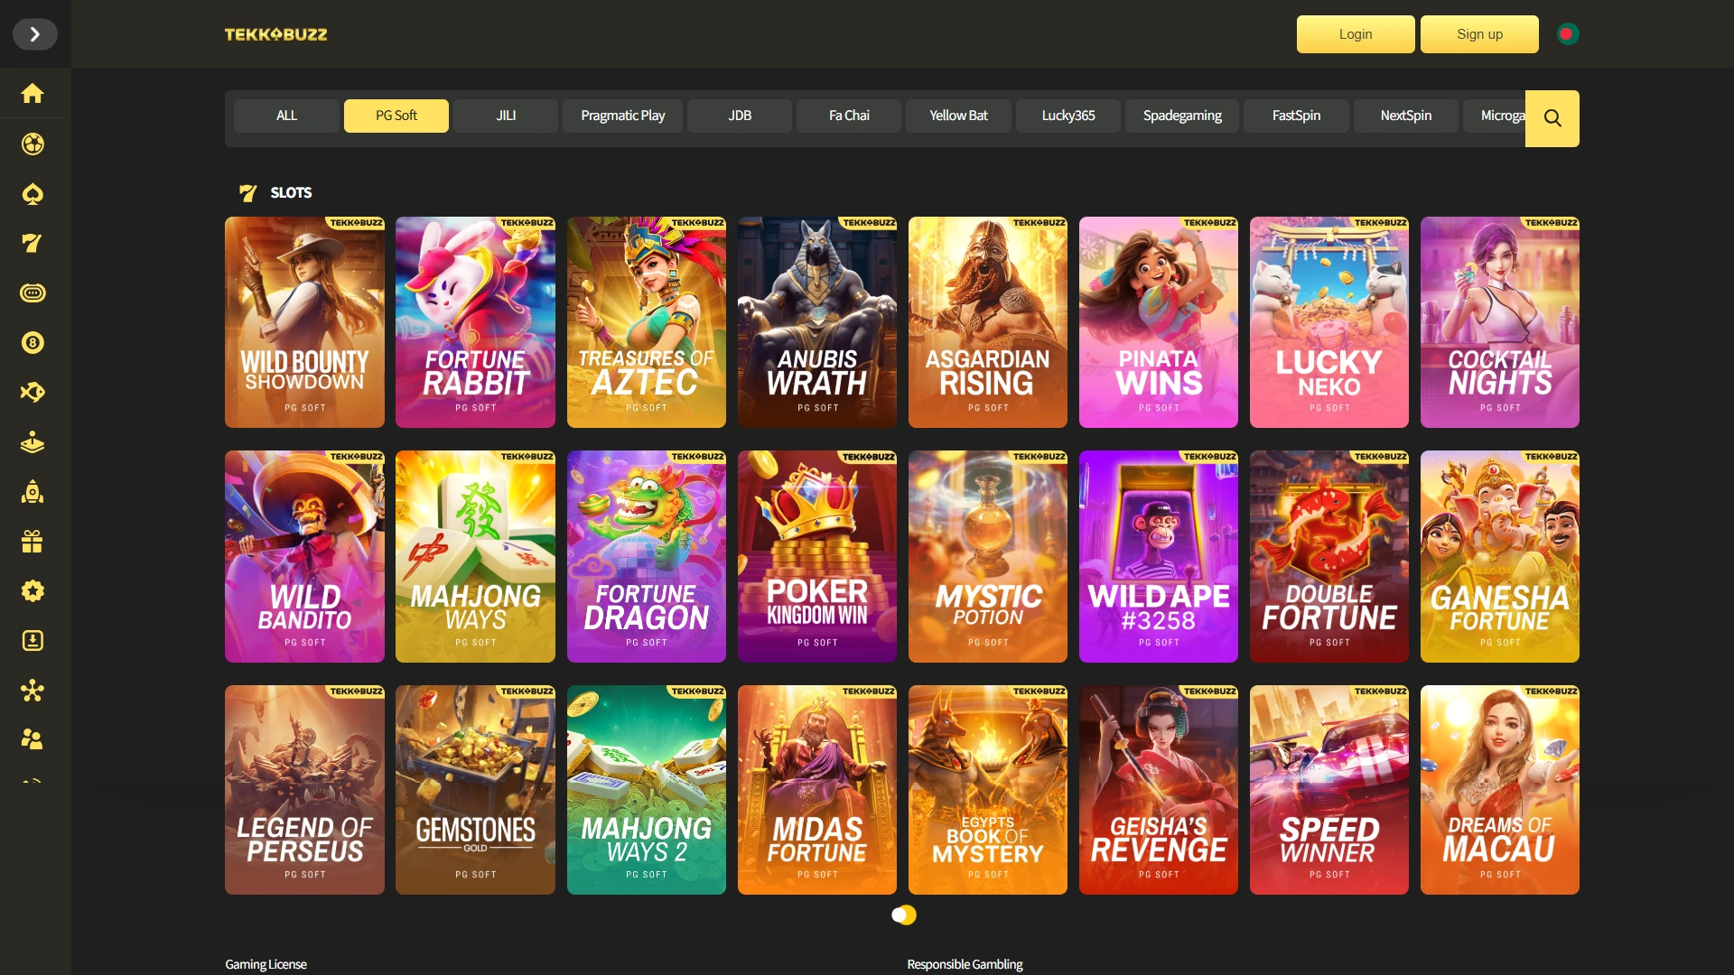
Task: Open Ganesha Fortune game
Action: (x=1500, y=557)
